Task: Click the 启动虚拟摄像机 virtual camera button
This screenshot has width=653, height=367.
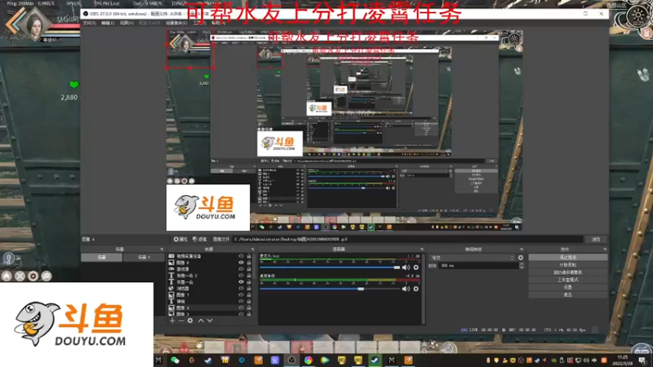Action: [567, 272]
